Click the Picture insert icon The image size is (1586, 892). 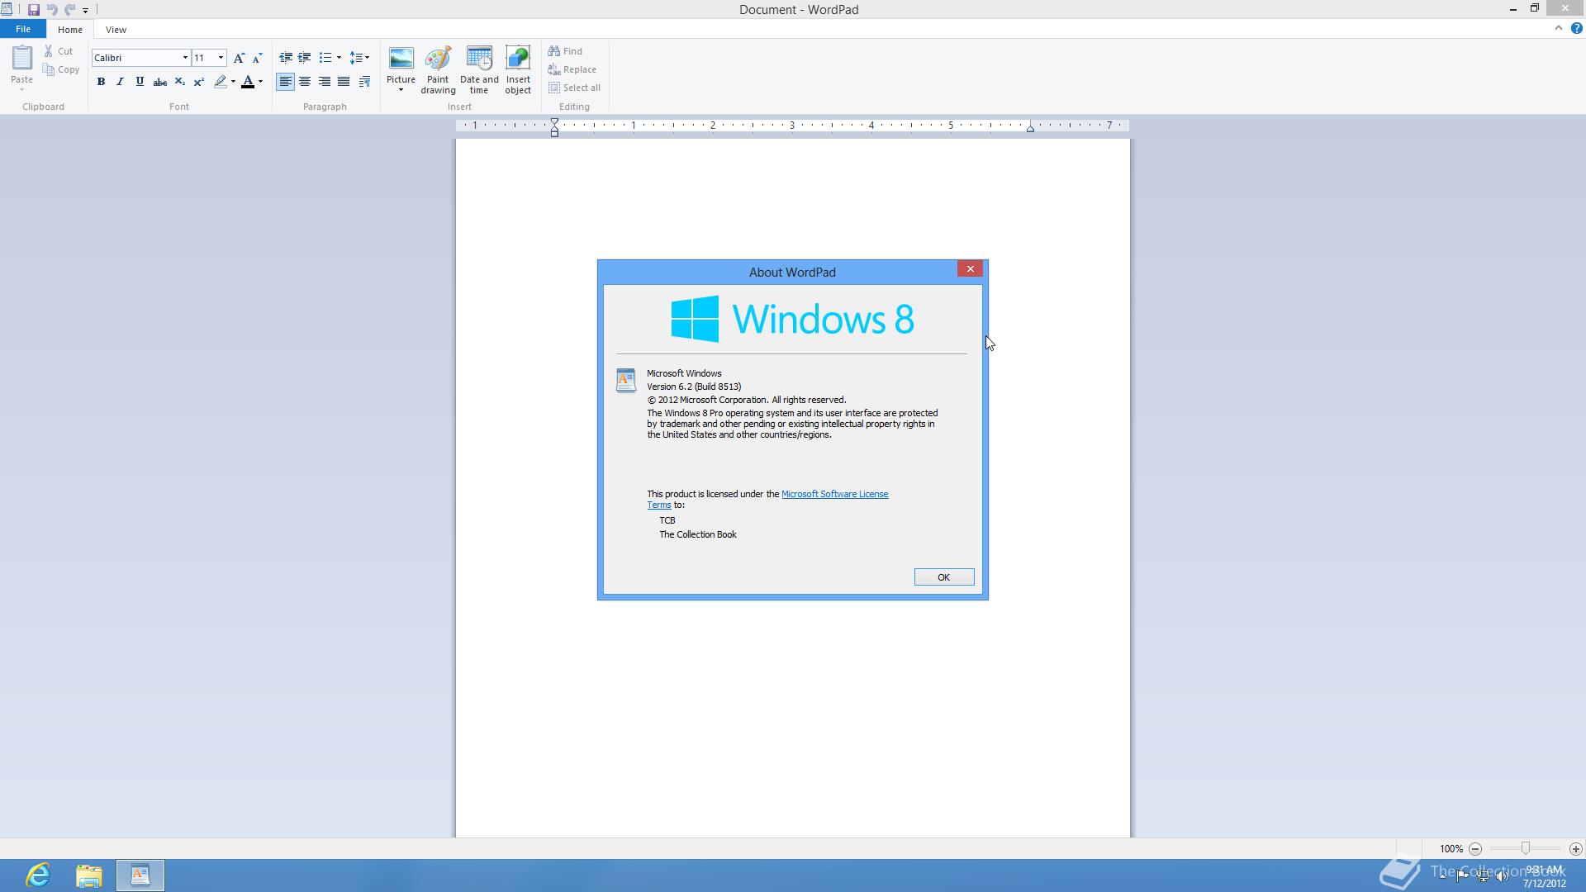(x=401, y=59)
